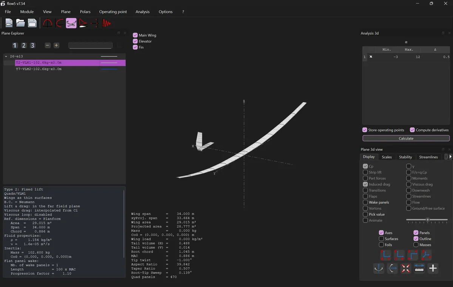453x287 pixels.
Task: Expand tree to level 2 in Plane Explorer
Action: click(x=24, y=45)
